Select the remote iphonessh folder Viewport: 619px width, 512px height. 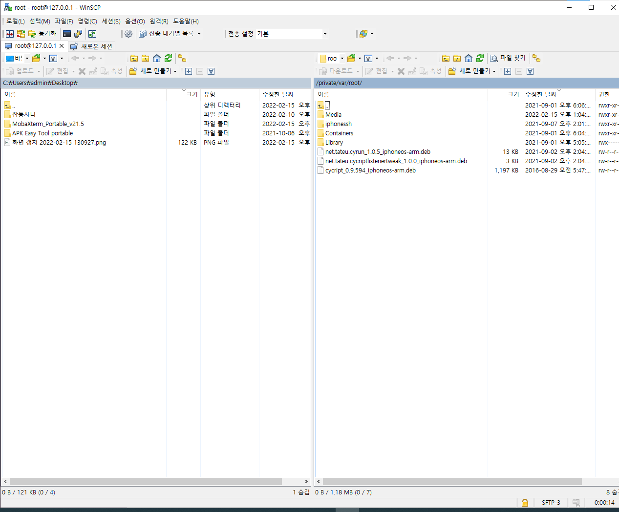pyautogui.click(x=338, y=124)
